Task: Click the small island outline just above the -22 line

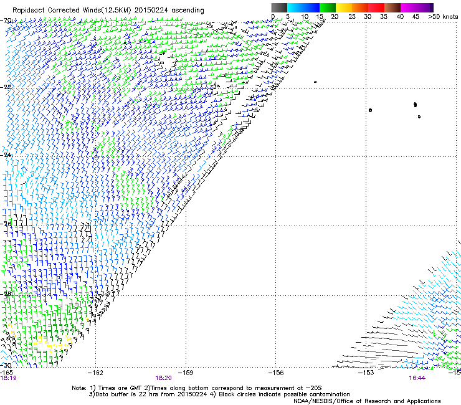Action: tap(315, 82)
